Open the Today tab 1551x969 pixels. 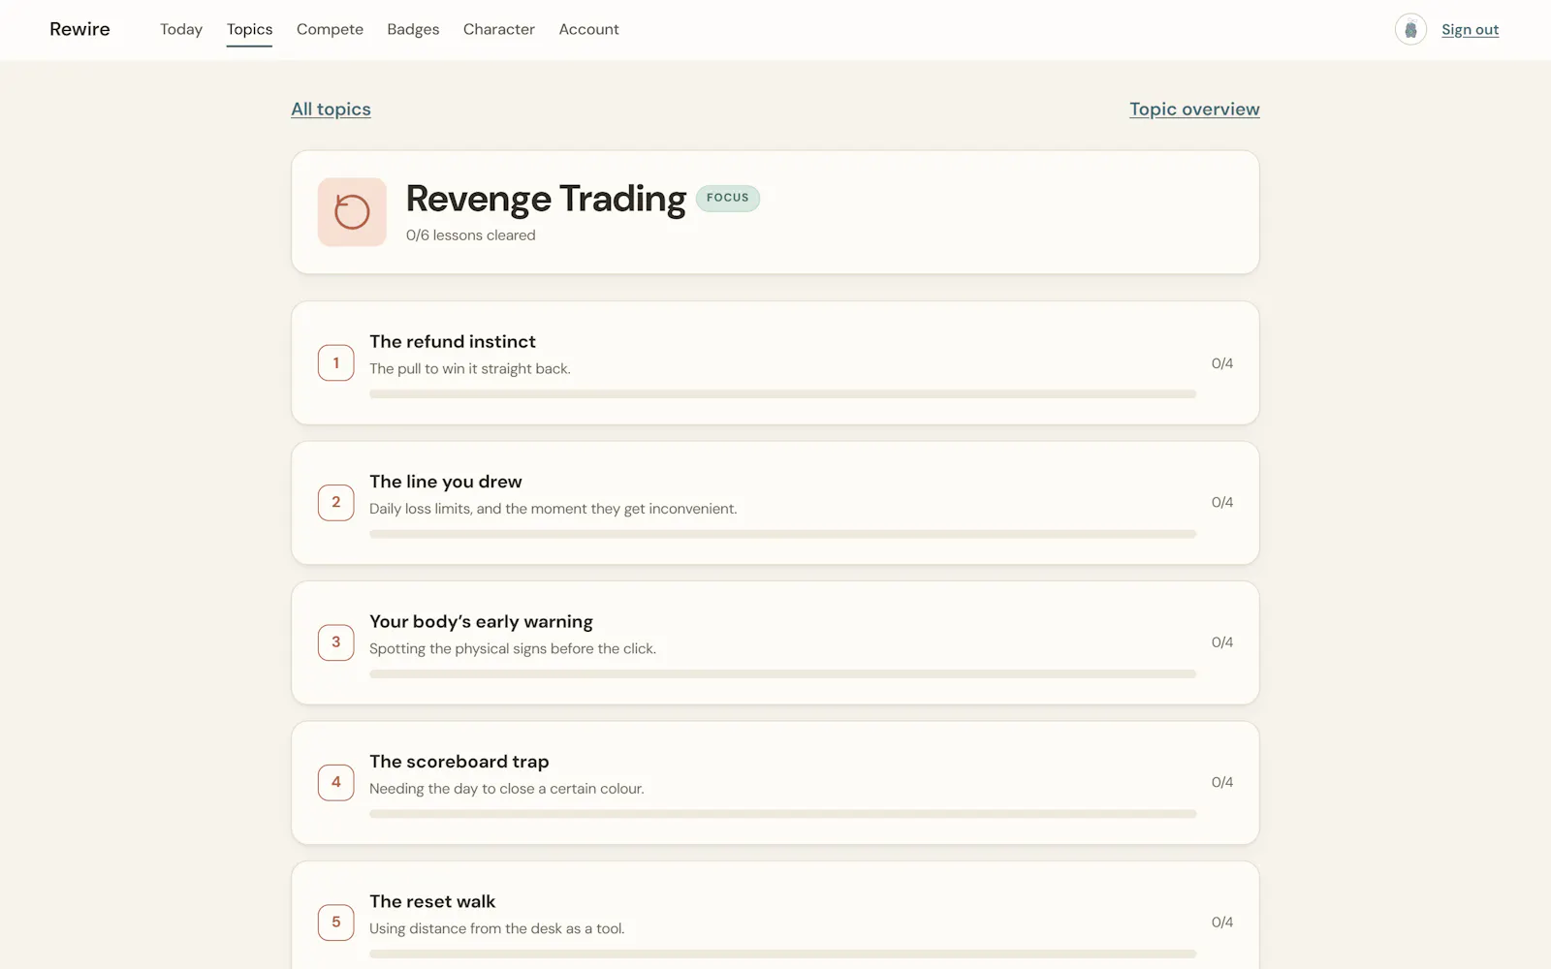(x=181, y=29)
